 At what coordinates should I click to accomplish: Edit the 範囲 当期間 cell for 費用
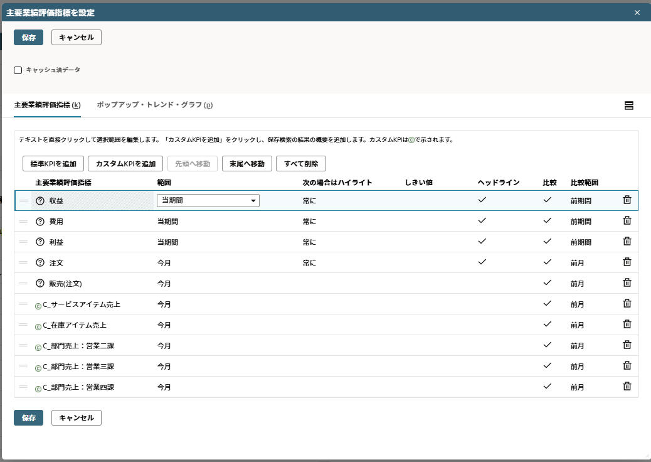click(x=167, y=222)
